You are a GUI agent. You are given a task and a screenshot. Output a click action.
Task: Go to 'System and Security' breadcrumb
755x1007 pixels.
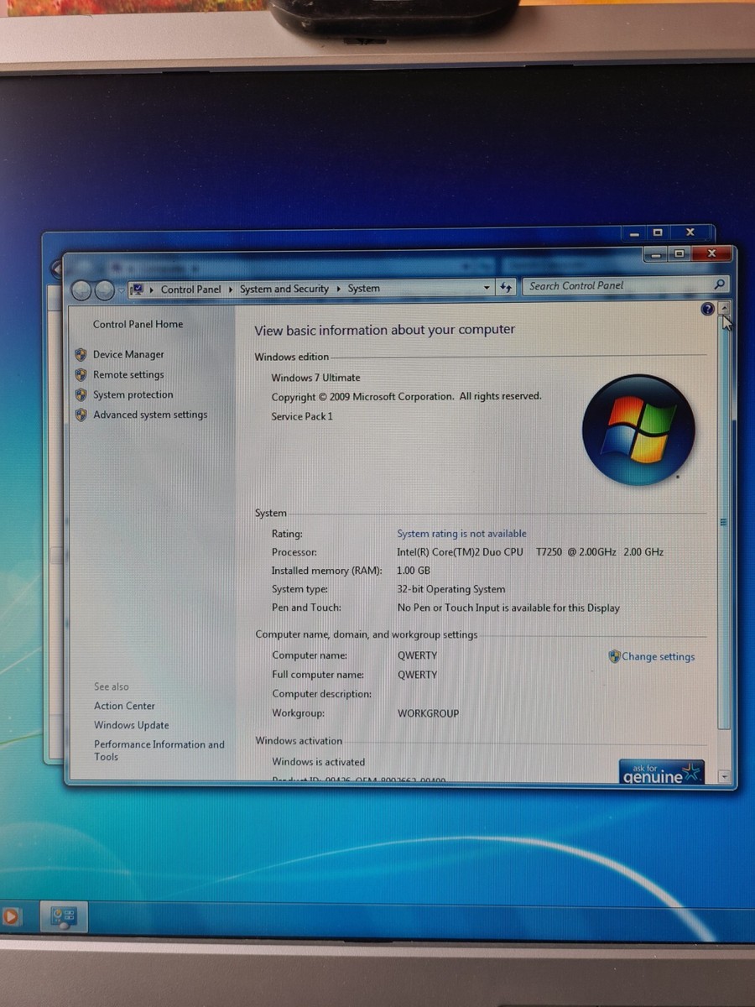click(x=284, y=289)
